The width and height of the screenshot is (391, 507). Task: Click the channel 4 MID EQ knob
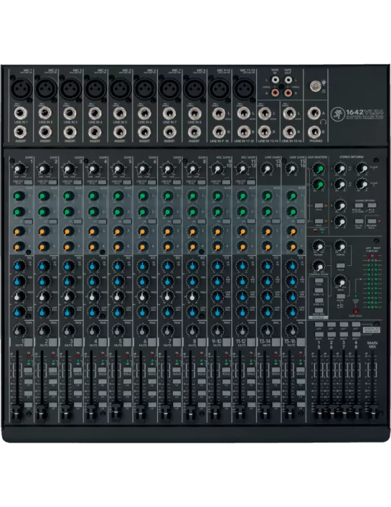93,281
